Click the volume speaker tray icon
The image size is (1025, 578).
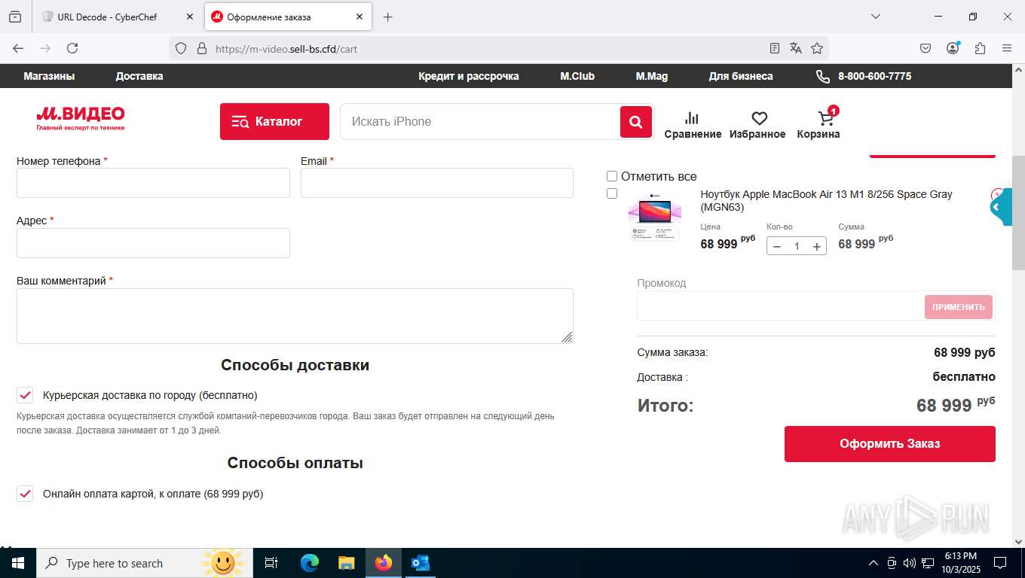click(909, 563)
